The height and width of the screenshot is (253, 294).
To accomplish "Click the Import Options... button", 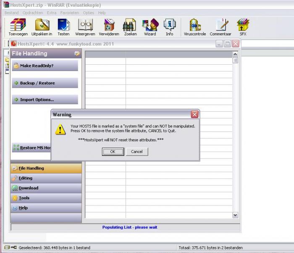I will 45,100.
